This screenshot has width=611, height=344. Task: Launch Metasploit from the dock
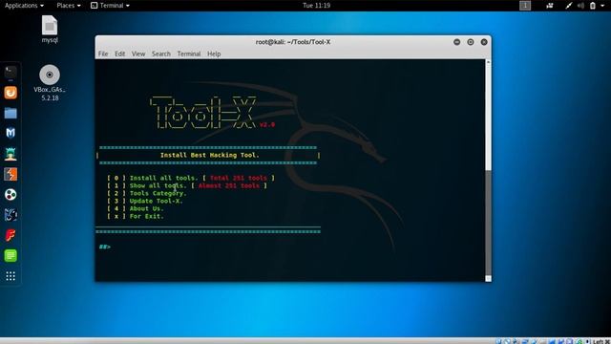pyautogui.click(x=11, y=133)
